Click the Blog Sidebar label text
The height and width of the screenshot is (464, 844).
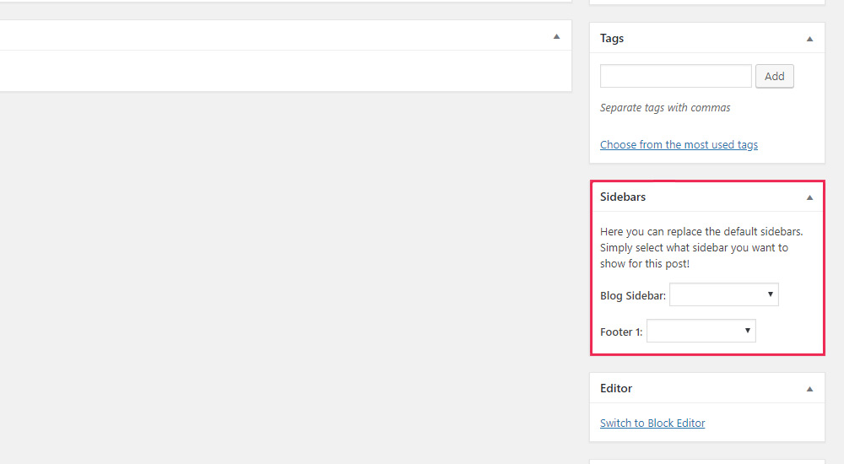click(633, 295)
